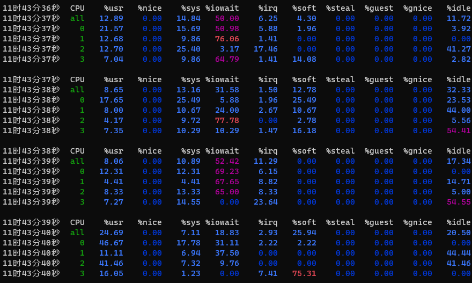Click the %usr value 7.04
472x283 pixels.
(x=114, y=59)
